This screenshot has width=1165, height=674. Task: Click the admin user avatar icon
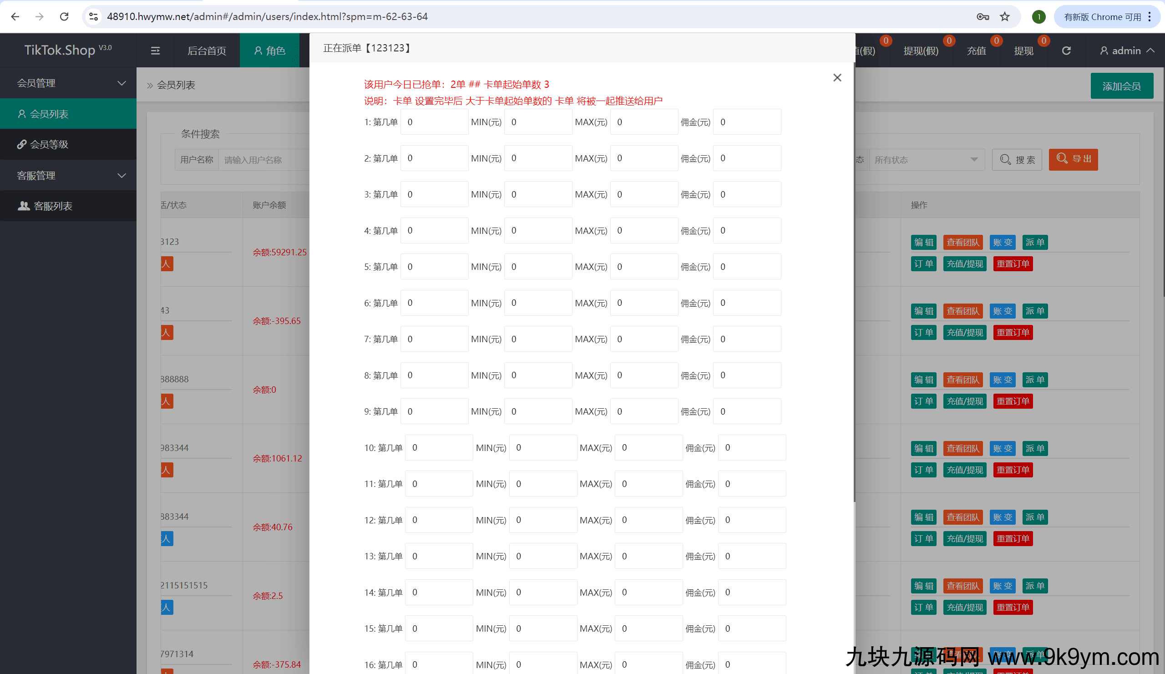coord(1104,51)
